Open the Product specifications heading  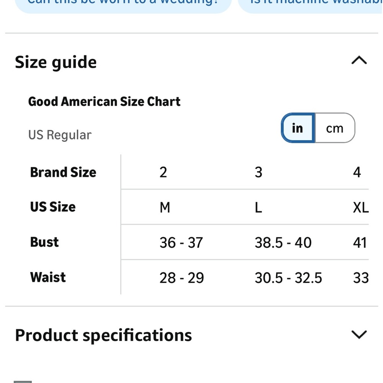pos(103,336)
